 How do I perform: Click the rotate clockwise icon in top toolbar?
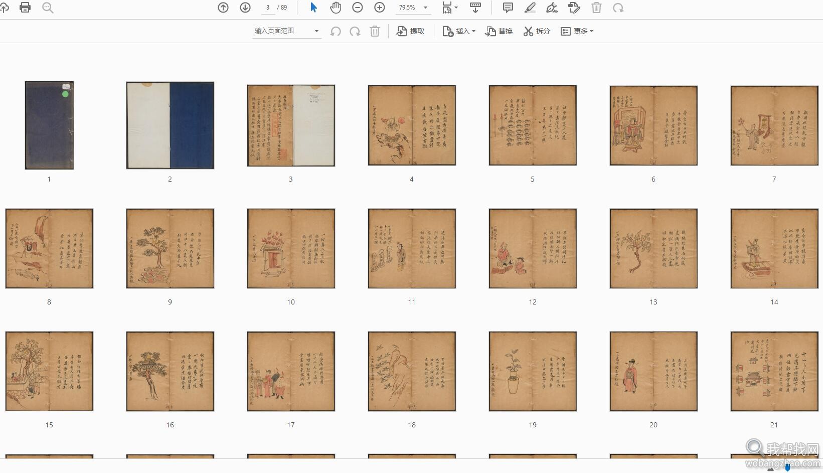click(x=618, y=8)
